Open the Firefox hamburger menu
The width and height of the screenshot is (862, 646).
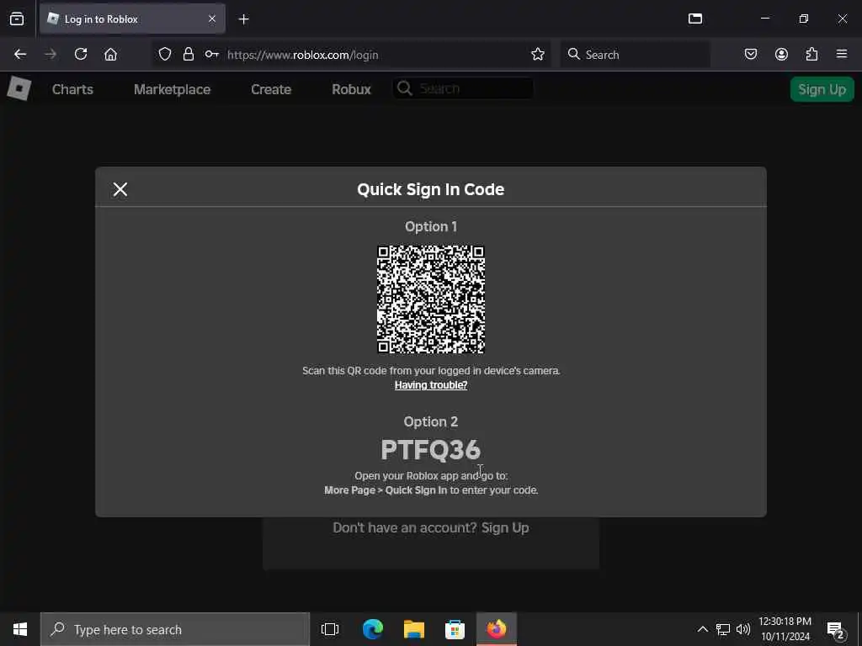pyautogui.click(x=842, y=55)
